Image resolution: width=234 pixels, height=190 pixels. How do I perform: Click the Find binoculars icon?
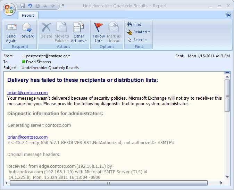(x=129, y=24)
